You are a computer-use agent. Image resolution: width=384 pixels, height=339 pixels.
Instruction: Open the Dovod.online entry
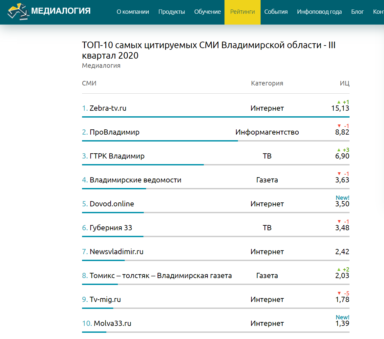tap(112, 204)
